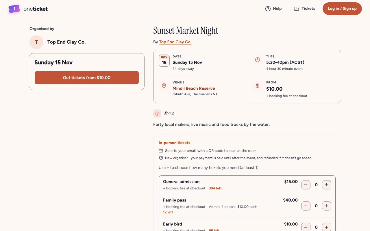Click the Top End Clay Co. avatar
Screen dimensions: 370x231
coord(36,42)
